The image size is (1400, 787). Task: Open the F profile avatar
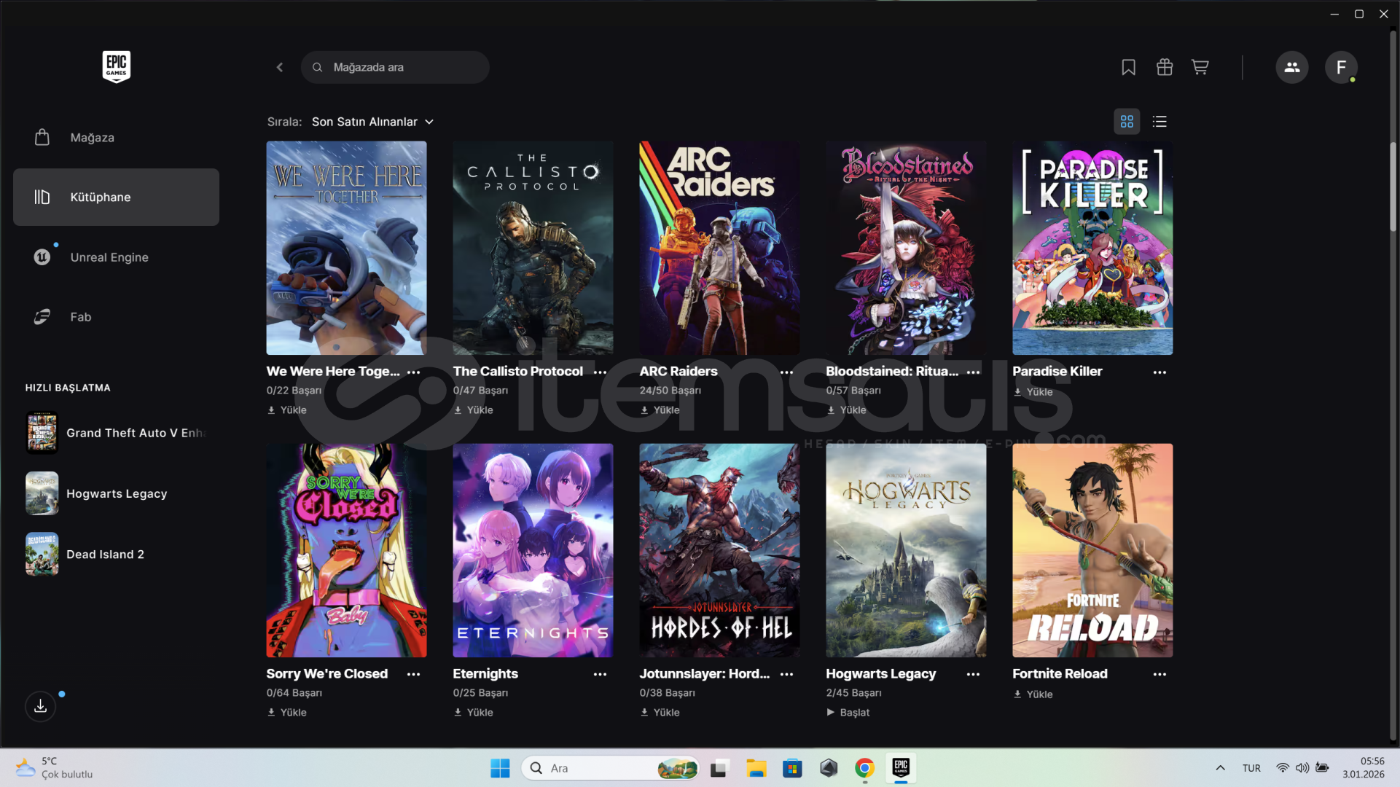tap(1340, 67)
